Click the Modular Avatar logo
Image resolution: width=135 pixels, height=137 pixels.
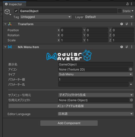[69, 55]
